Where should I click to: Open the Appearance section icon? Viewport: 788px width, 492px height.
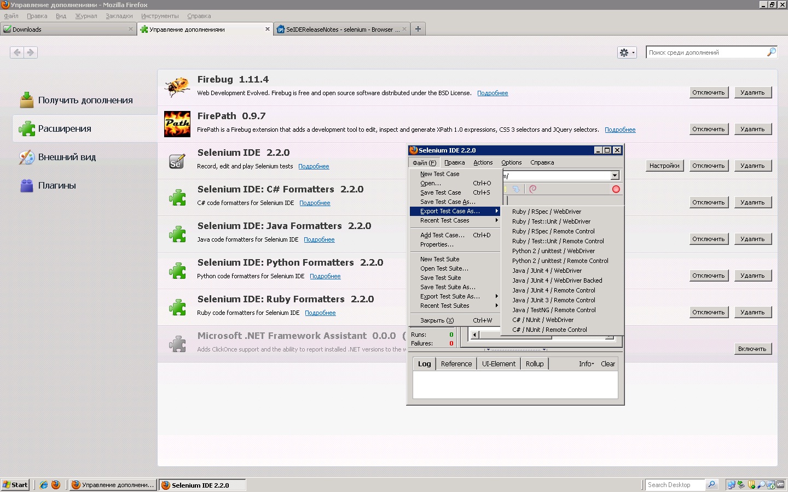coord(27,157)
